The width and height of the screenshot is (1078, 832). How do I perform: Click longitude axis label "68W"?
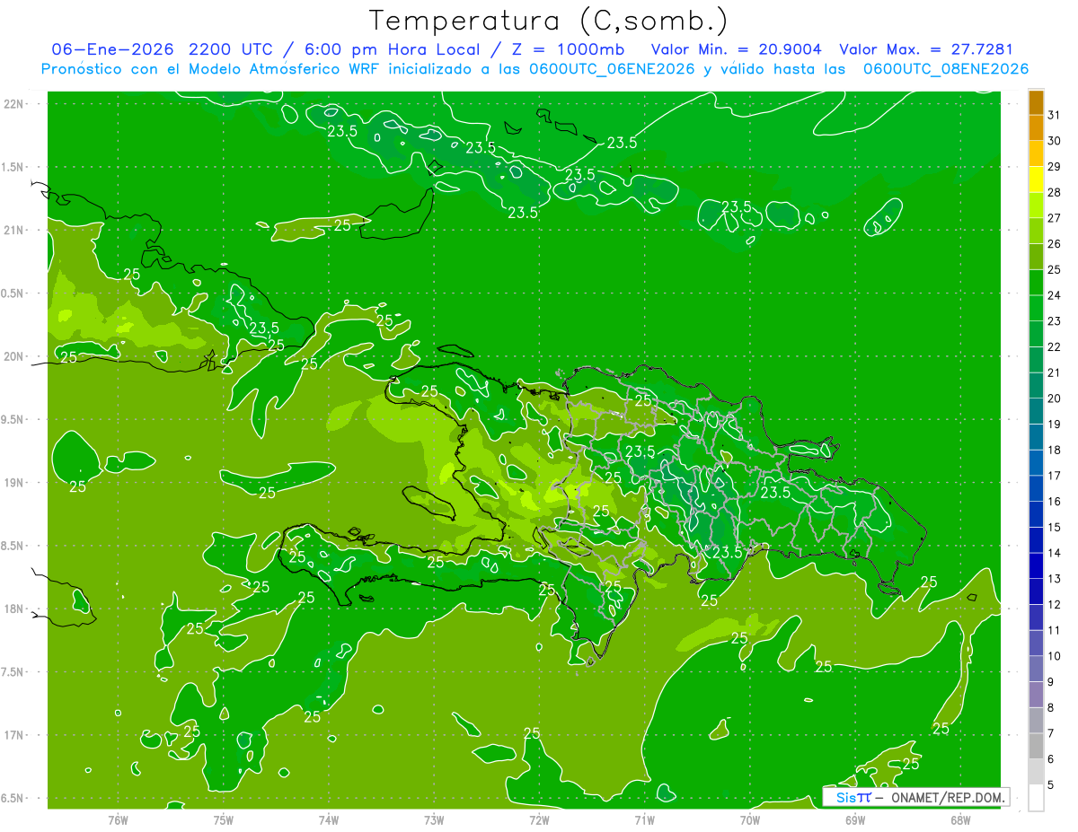click(960, 820)
